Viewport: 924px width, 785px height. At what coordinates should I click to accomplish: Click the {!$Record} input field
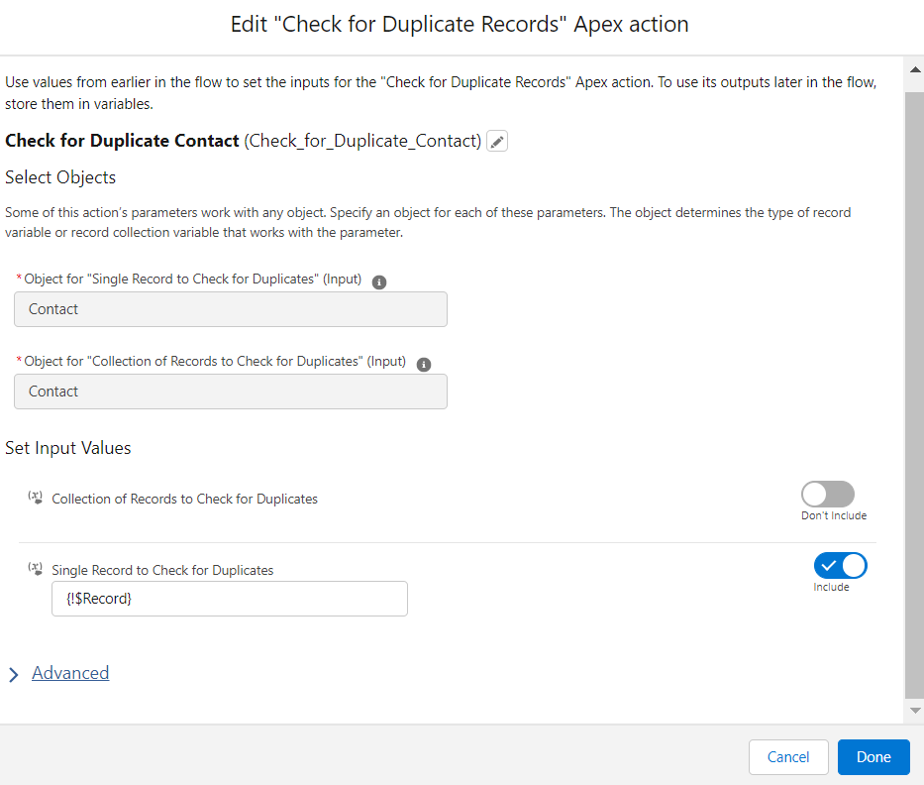[x=230, y=599]
